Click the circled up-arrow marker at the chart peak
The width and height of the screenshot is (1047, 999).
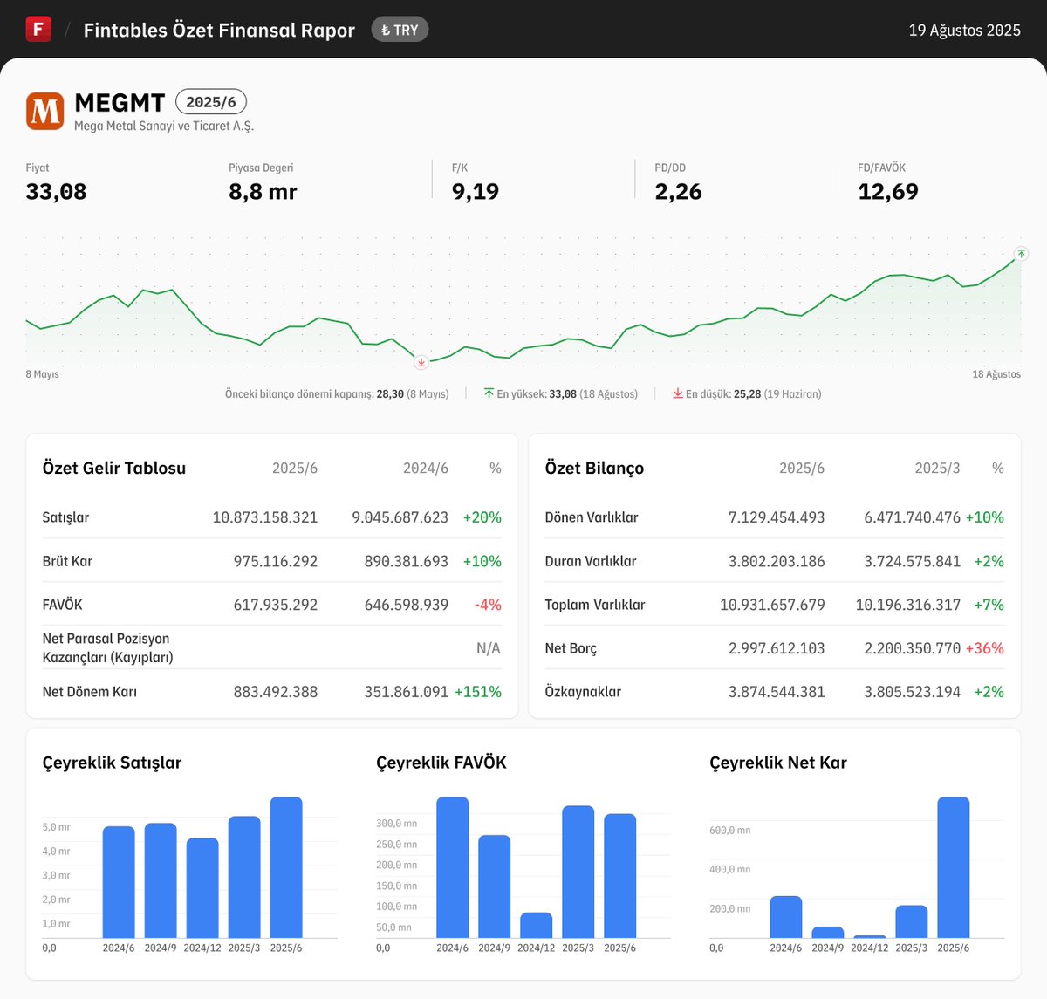[1019, 255]
